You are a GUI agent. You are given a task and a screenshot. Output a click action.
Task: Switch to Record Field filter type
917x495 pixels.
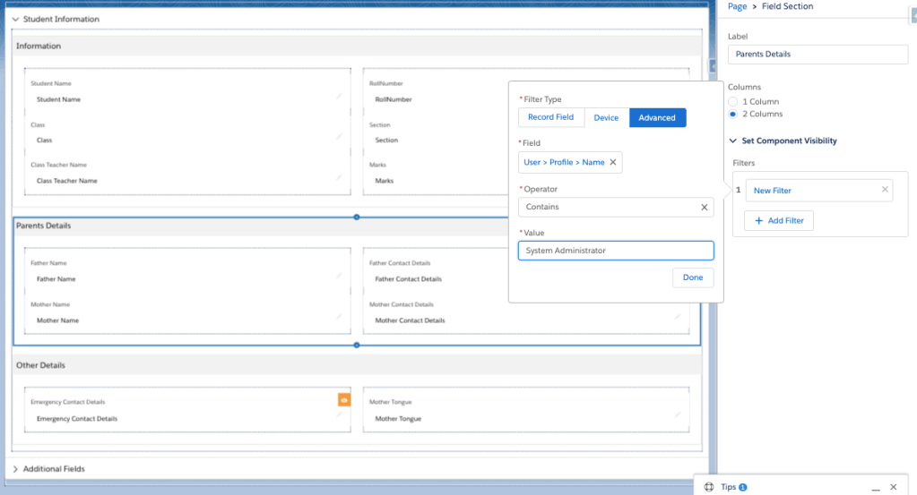click(550, 117)
